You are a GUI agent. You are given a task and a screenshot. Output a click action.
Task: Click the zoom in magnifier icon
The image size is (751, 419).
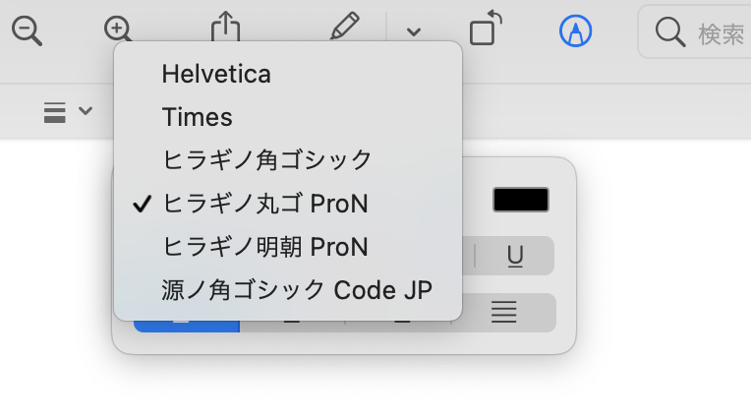[118, 30]
